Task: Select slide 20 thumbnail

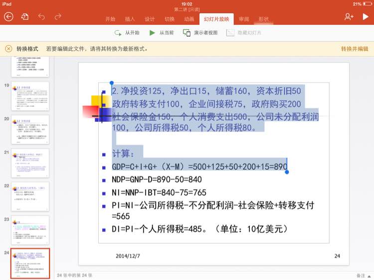Action: [x=30, y=130]
